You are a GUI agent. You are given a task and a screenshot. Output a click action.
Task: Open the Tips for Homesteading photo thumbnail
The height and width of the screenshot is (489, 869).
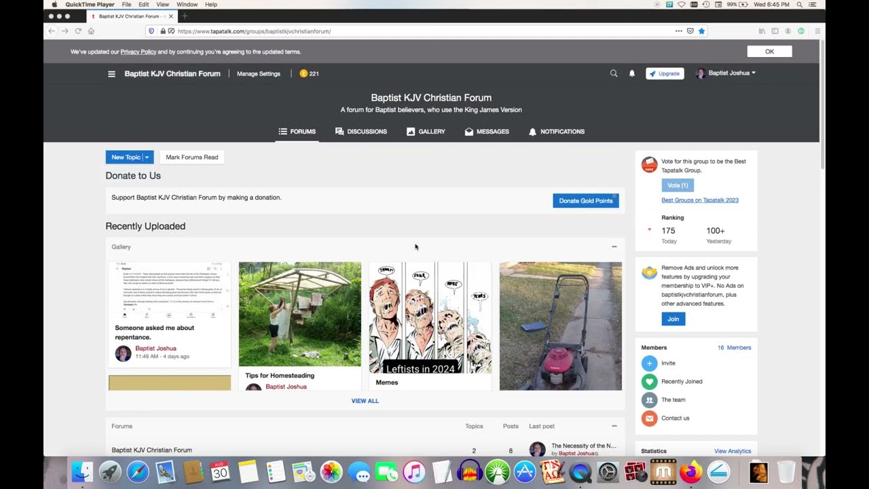300,314
